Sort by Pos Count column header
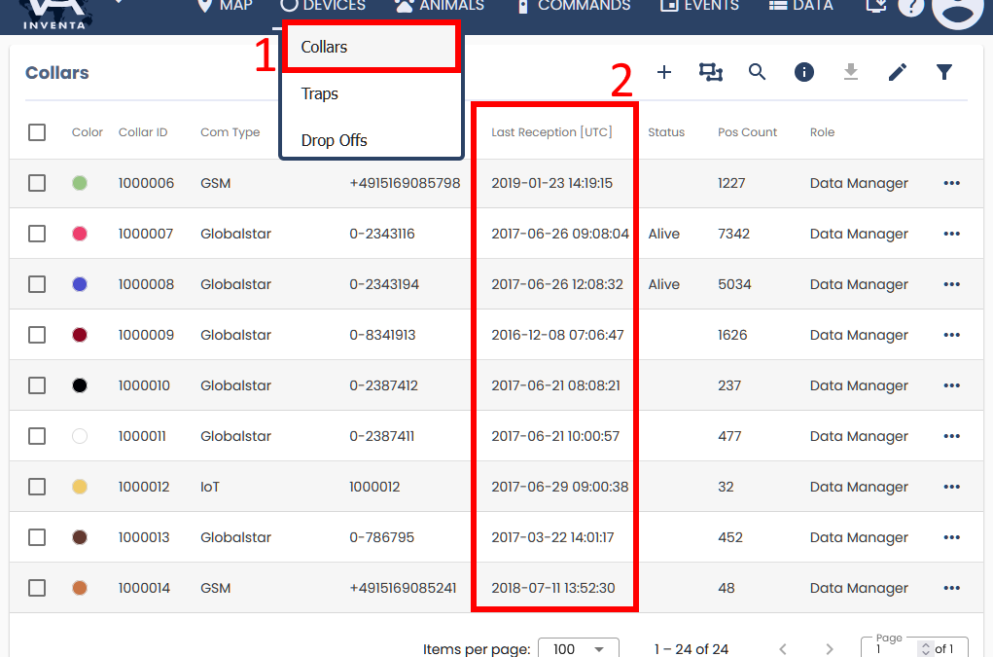The height and width of the screenshot is (657, 993). click(x=747, y=132)
